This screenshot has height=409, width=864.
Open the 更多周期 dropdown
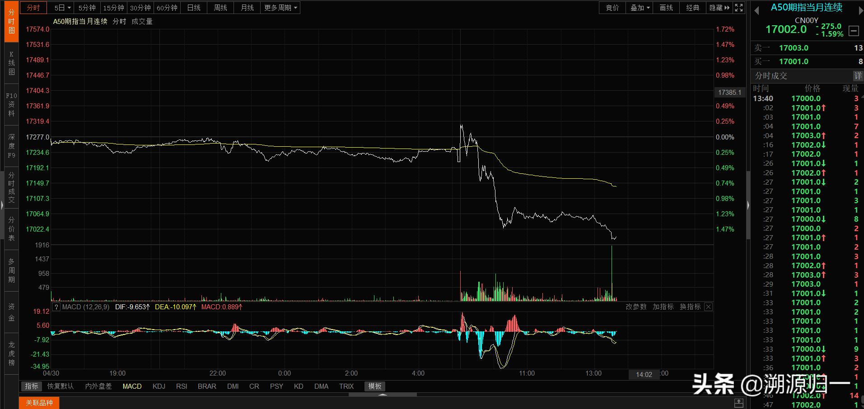pyautogui.click(x=280, y=8)
